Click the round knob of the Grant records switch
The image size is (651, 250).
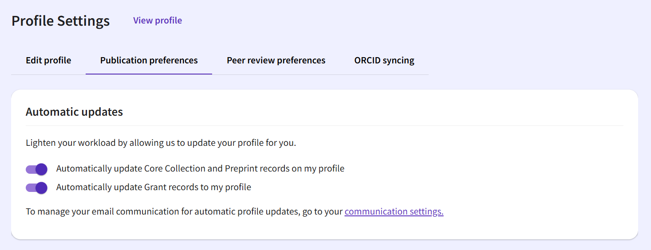coord(41,187)
